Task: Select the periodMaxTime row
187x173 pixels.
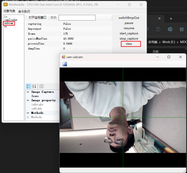Action: (69, 39)
